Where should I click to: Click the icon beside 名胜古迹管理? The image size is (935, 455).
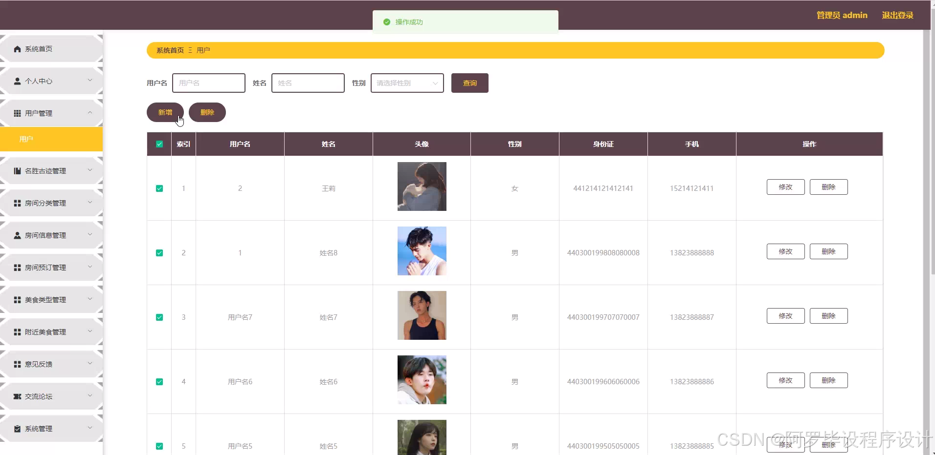18,171
